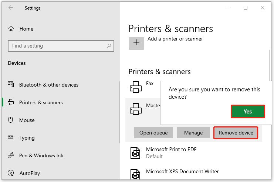The height and width of the screenshot is (182, 274).
Task: Click the plus icon to add a printer
Action: click(136, 43)
